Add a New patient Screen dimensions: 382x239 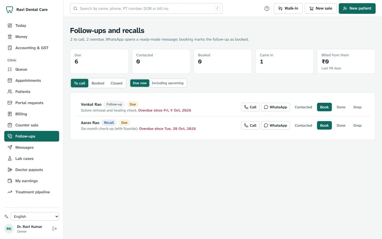click(357, 8)
